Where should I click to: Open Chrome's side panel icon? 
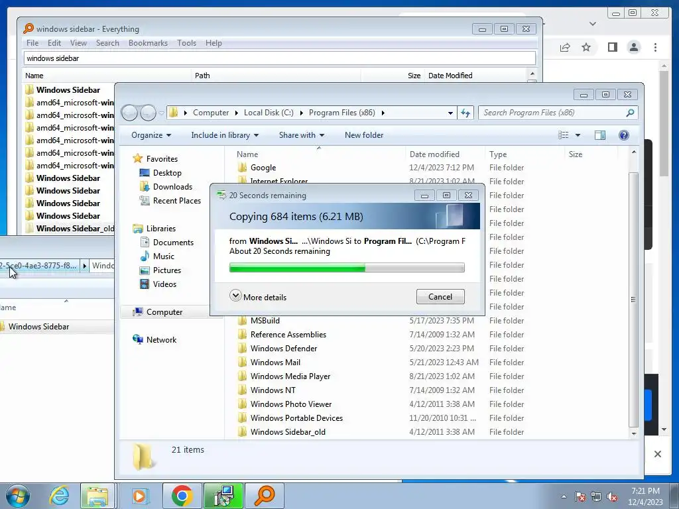612,47
